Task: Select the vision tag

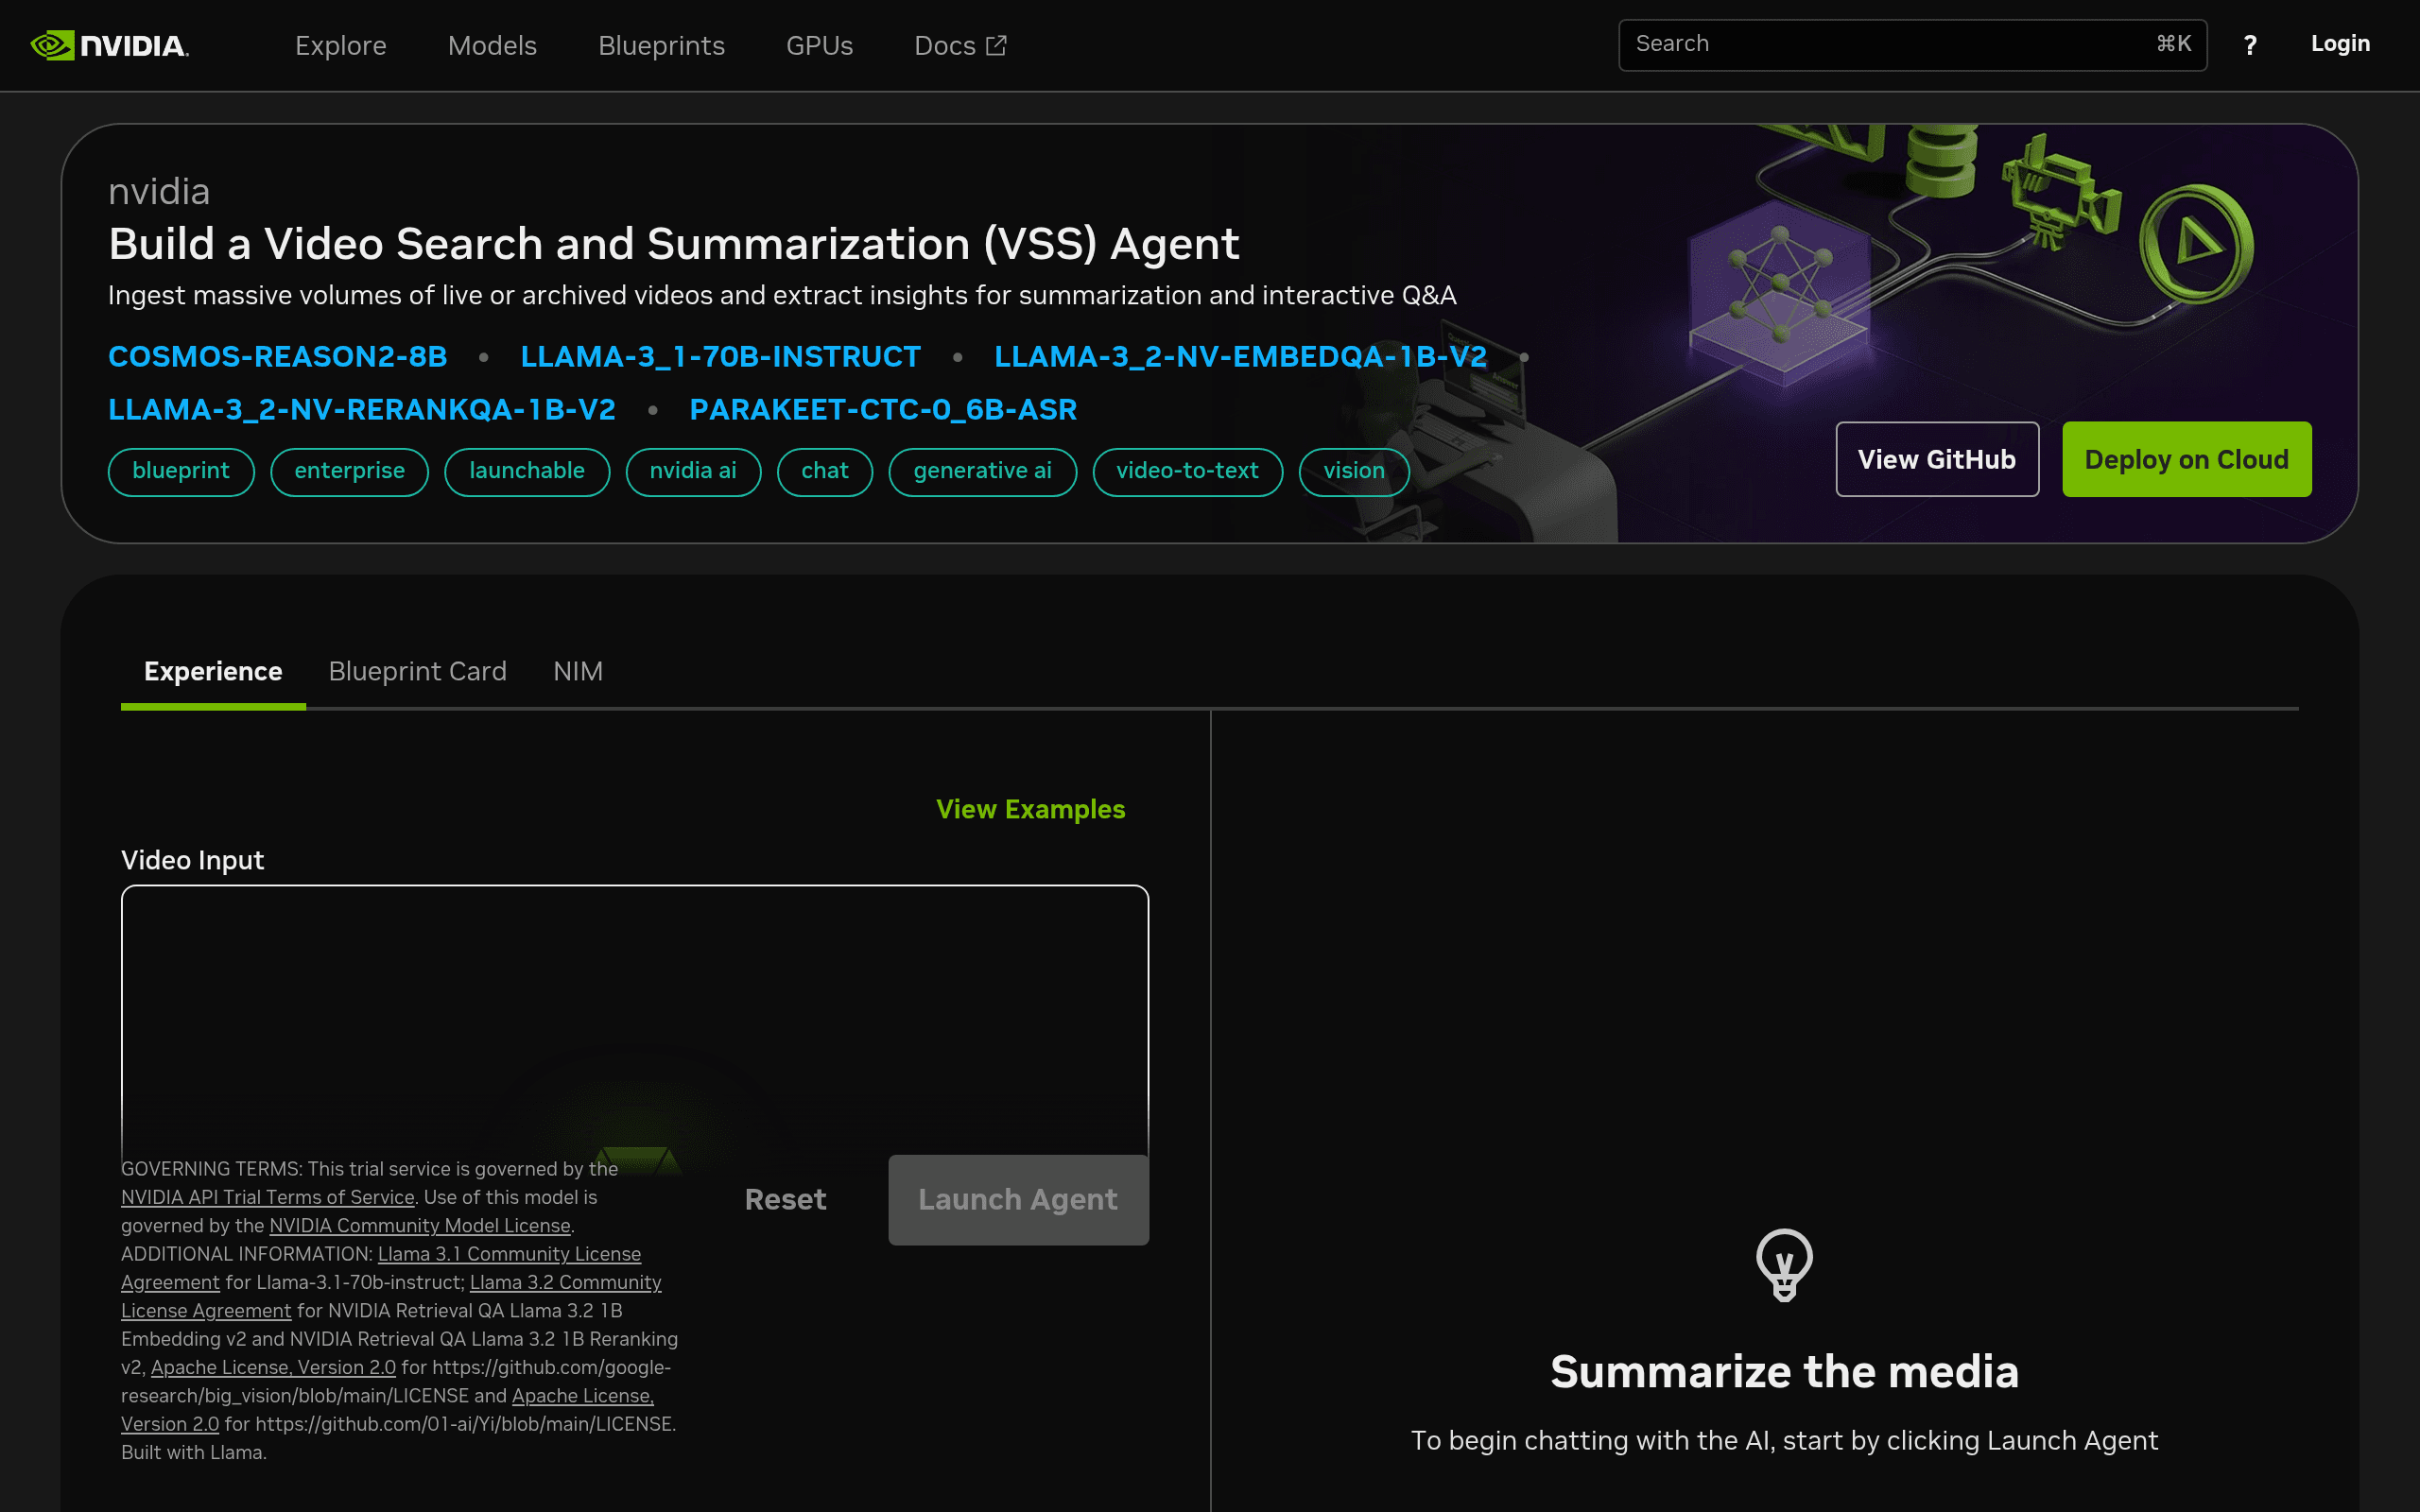Action: click(x=1354, y=471)
